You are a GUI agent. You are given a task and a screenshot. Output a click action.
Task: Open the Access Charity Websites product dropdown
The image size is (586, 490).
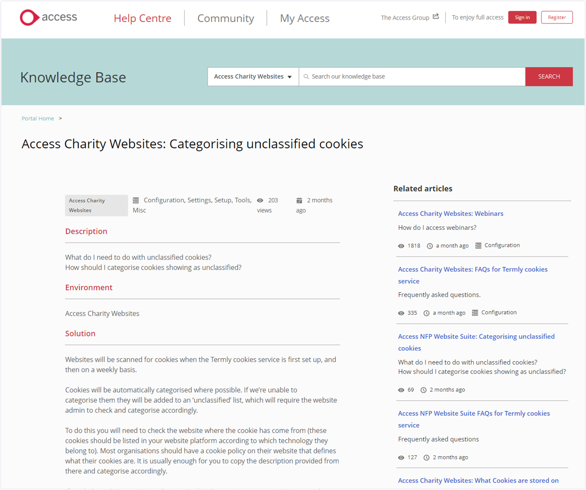pyautogui.click(x=253, y=77)
